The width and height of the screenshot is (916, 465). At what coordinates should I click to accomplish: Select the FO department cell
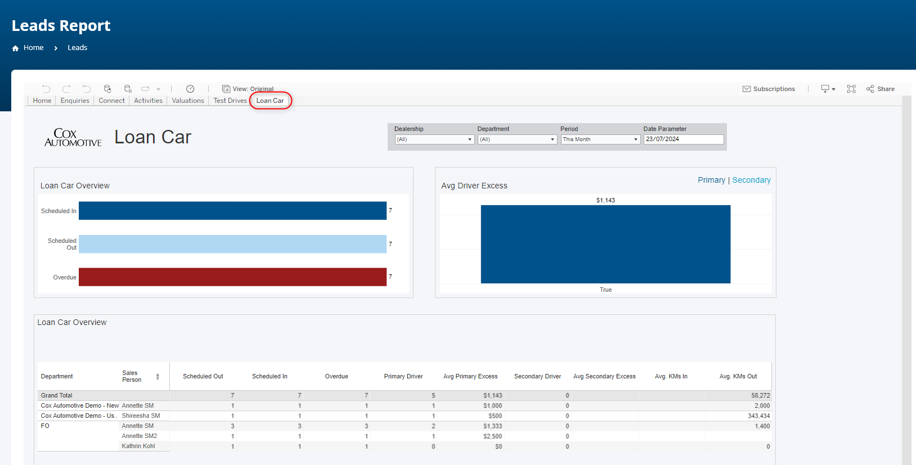[45, 426]
